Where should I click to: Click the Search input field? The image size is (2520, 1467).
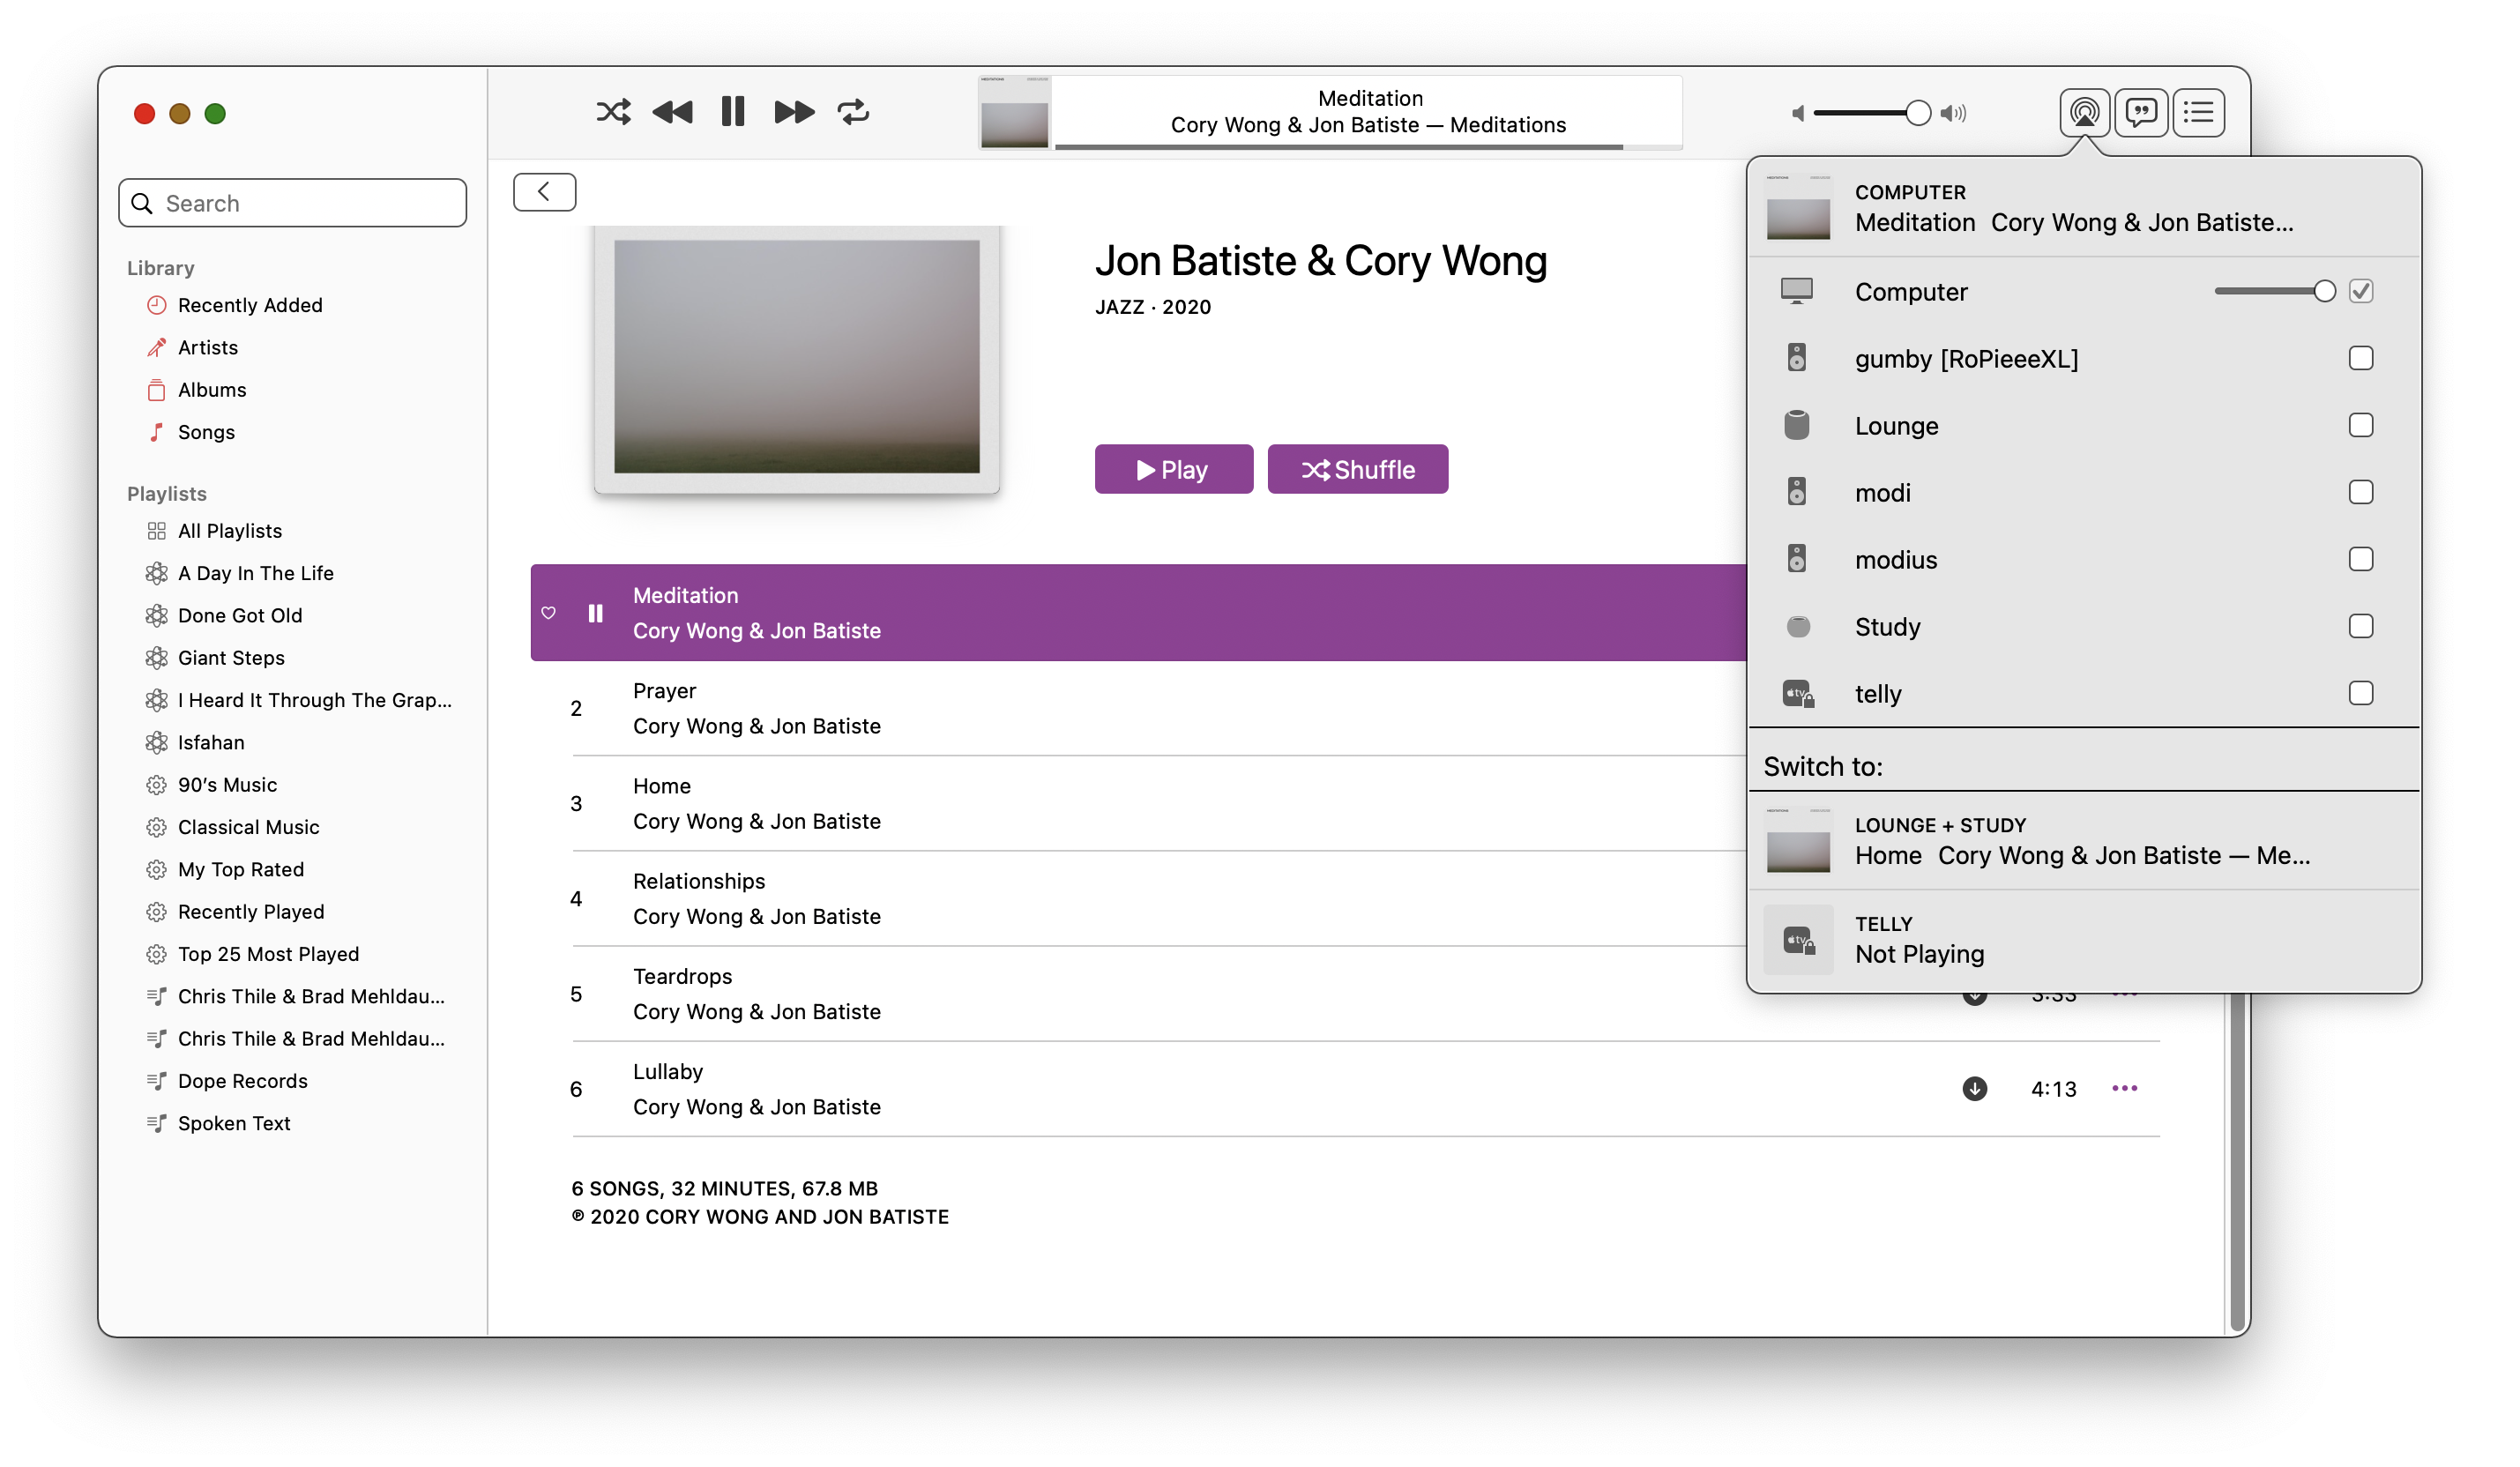coord(300,204)
